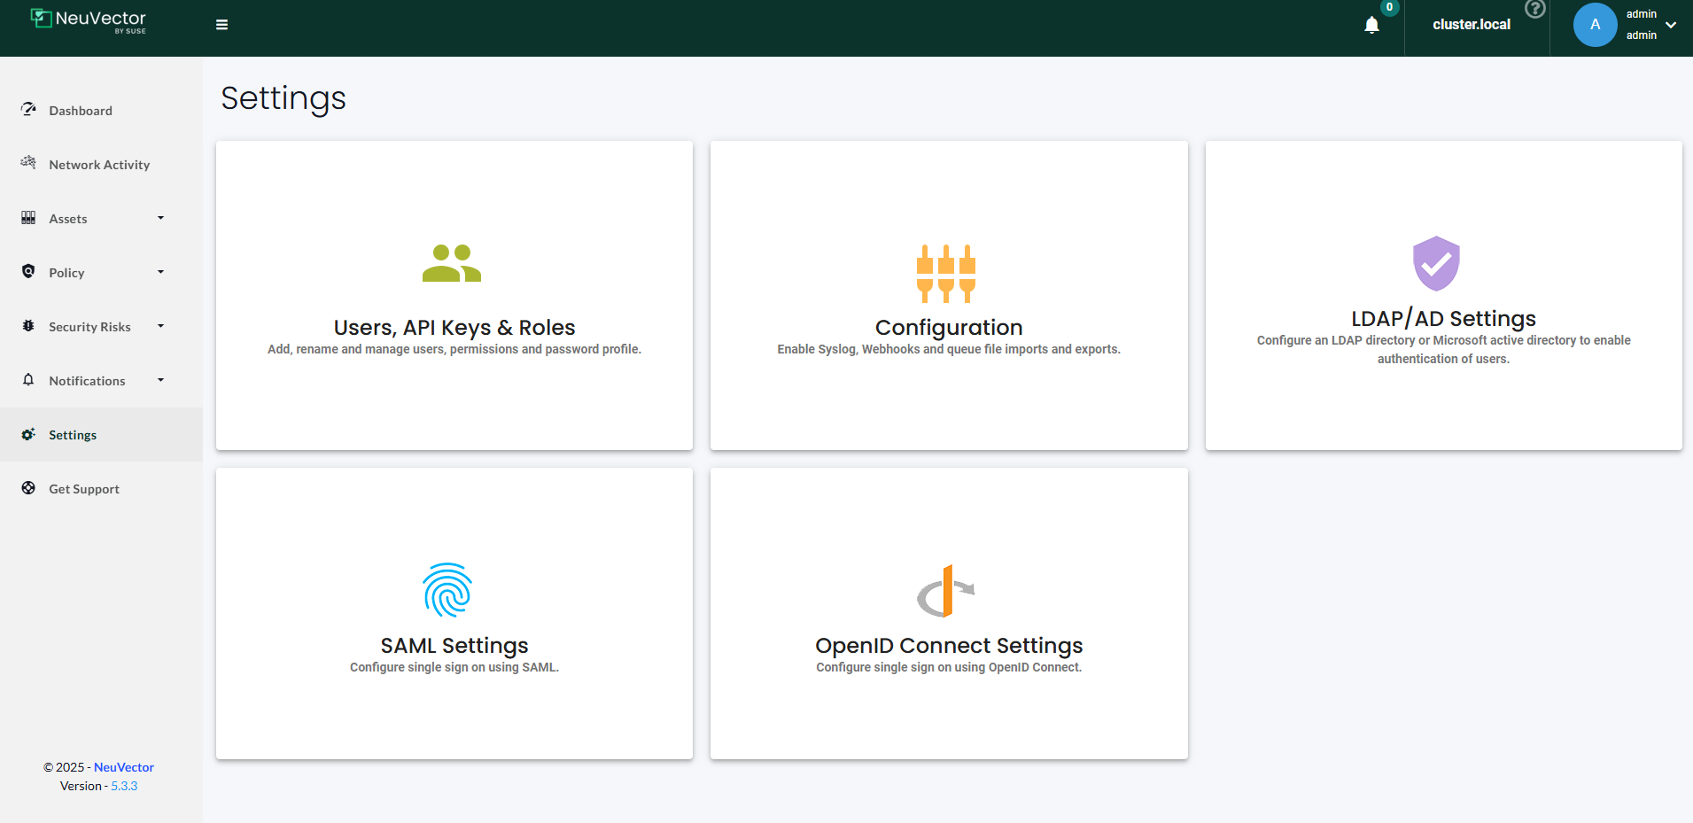1693x823 pixels.
Task: Click the Configuration plug sliders icon
Action: pos(946,273)
